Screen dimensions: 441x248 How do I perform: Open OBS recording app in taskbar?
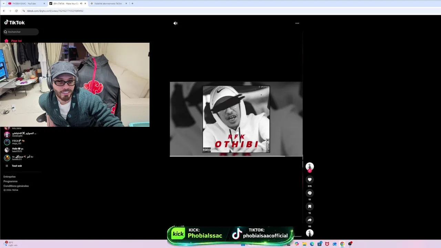(350, 244)
